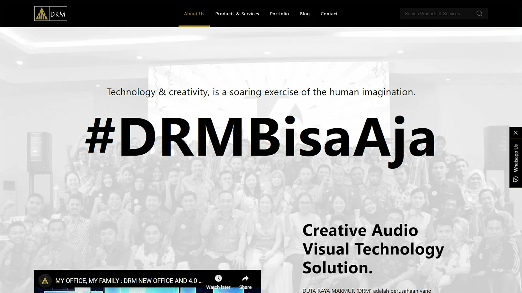The width and height of the screenshot is (522, 293).
Task: Click the vertical Whatsapp Us label
Action: [515, 158]
